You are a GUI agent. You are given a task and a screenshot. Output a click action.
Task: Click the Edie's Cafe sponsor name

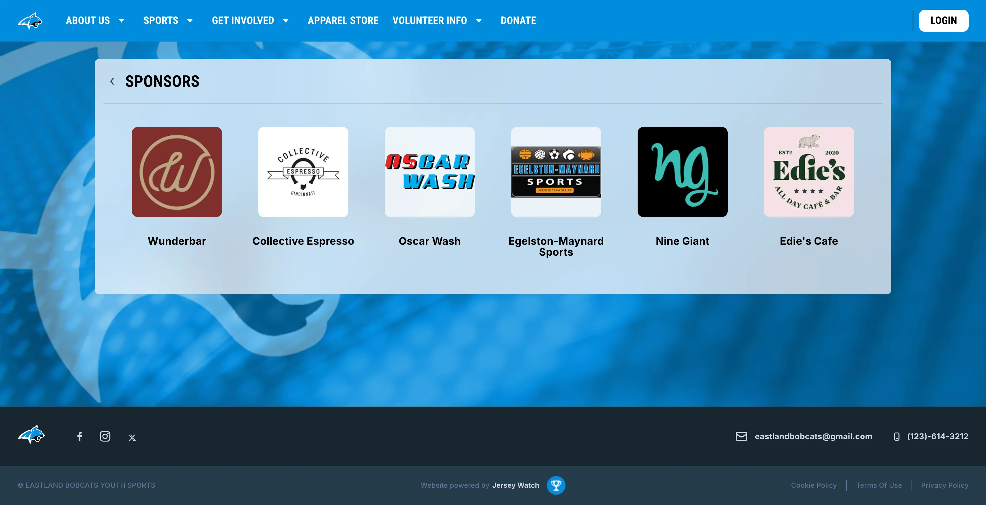pyautogui.click(x=809, y=241)
